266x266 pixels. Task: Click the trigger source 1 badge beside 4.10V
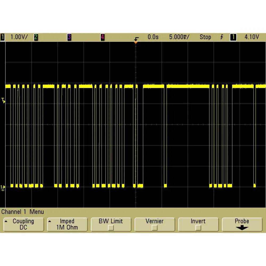click(x=233, y=37)
